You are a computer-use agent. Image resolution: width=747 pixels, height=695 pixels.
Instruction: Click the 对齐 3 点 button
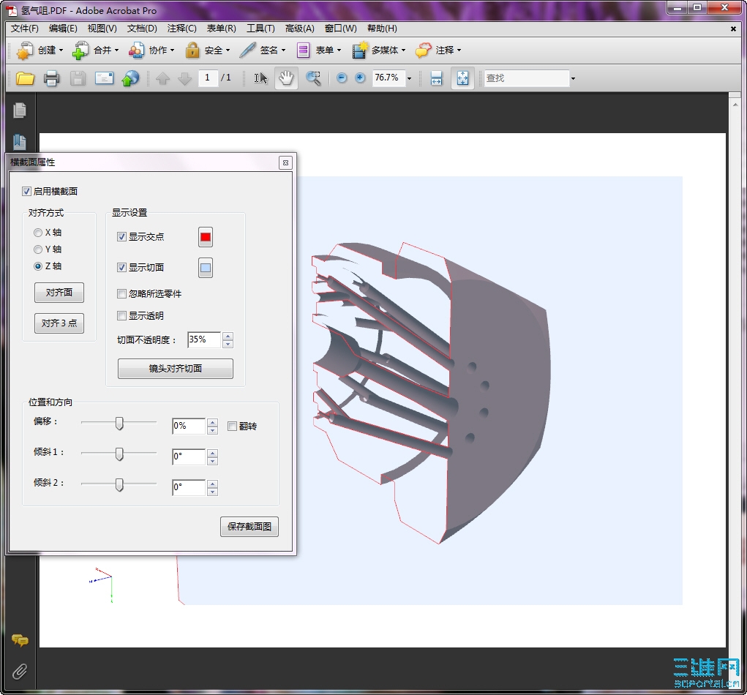coord(59,323)
